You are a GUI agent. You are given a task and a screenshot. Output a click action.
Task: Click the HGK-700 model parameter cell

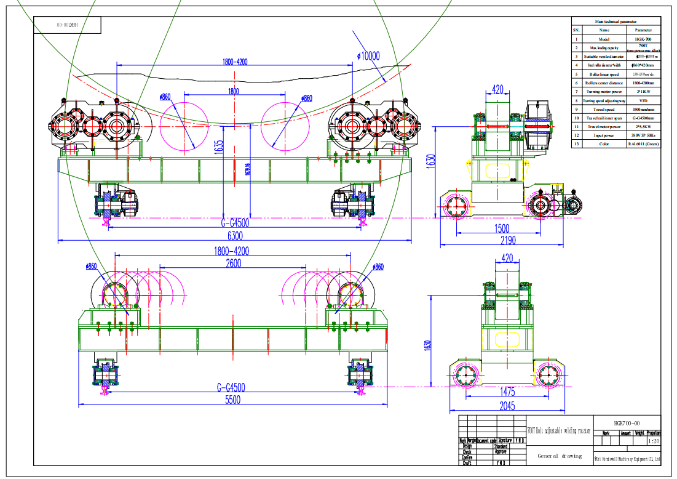[644, 38]
